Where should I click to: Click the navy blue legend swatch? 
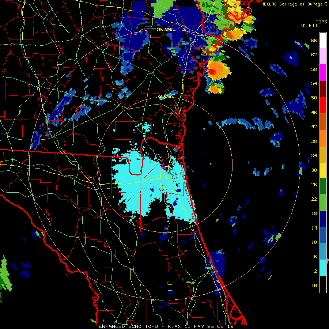pos(323,219)
